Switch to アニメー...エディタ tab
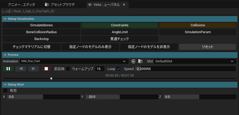This screenshot has width=239, height=115. [x=21, y=4]
